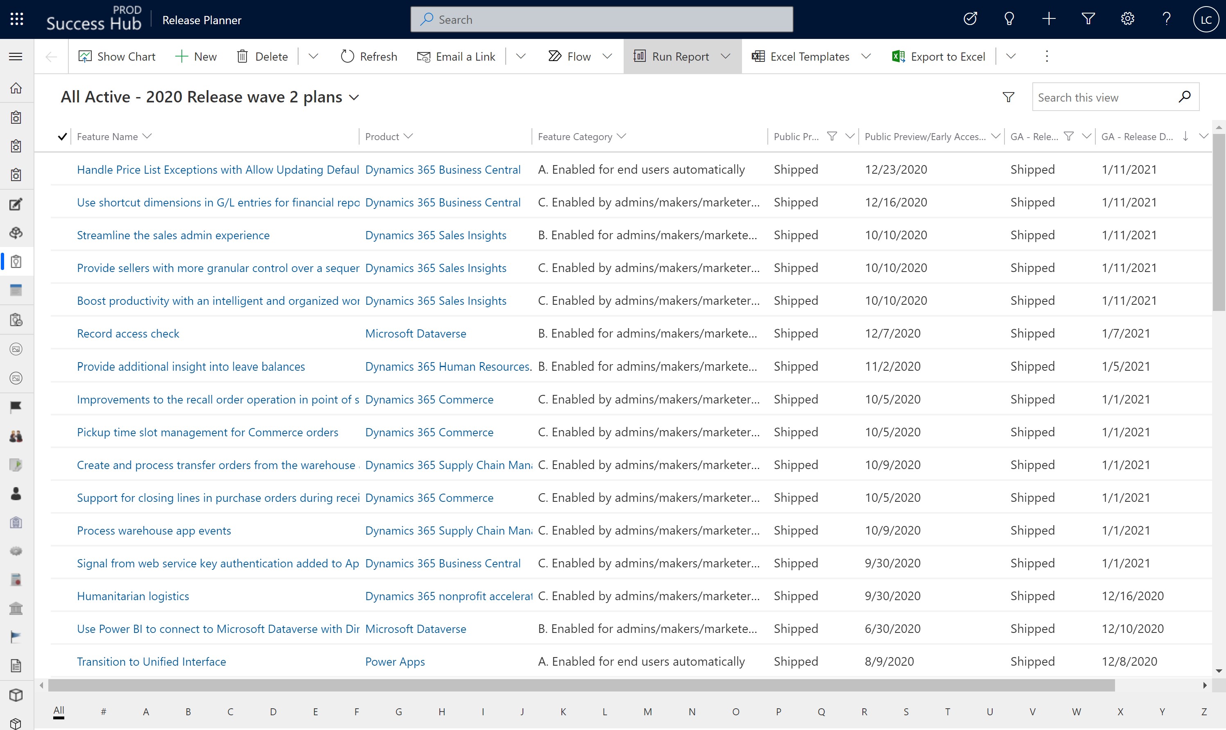Toggle the filter on the GA - Release column
Image resolution: width=1226 pixels, height=730 pixels.
(x=1069, y=136)
